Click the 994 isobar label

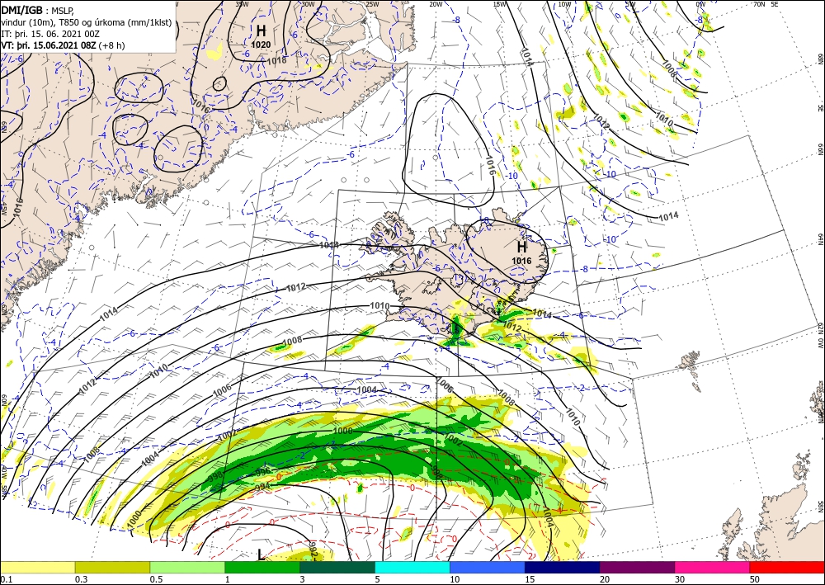click(x=262, y=487)
